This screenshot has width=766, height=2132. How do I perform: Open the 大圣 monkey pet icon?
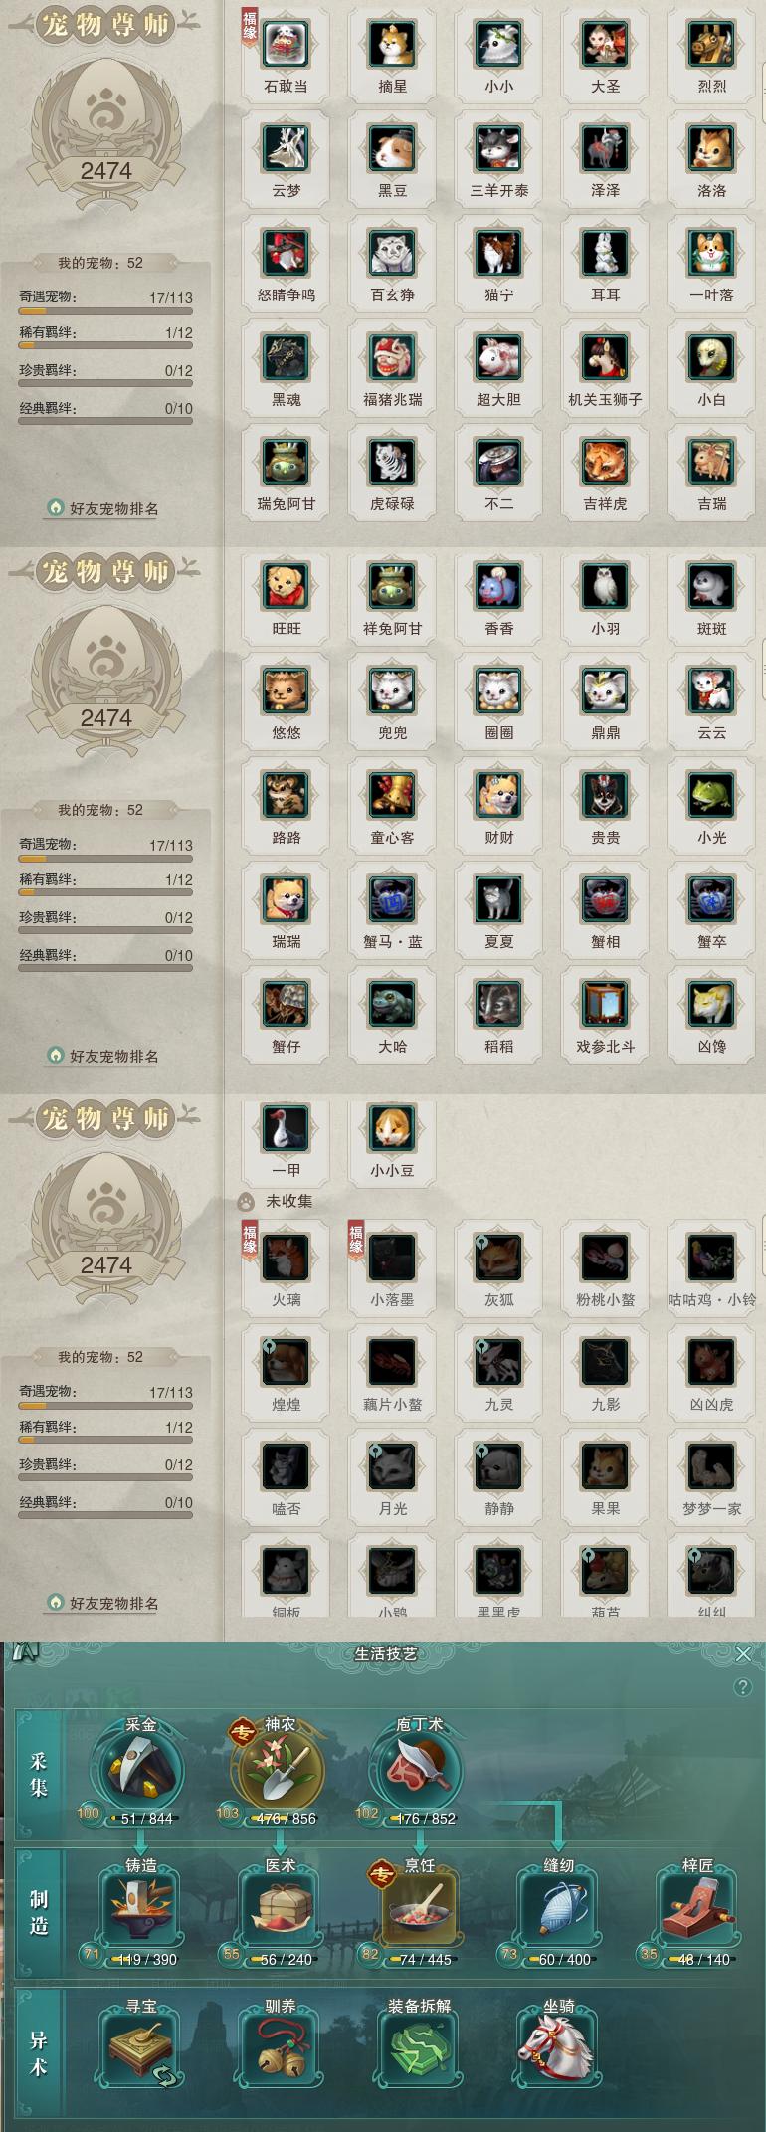coord(605,45)
